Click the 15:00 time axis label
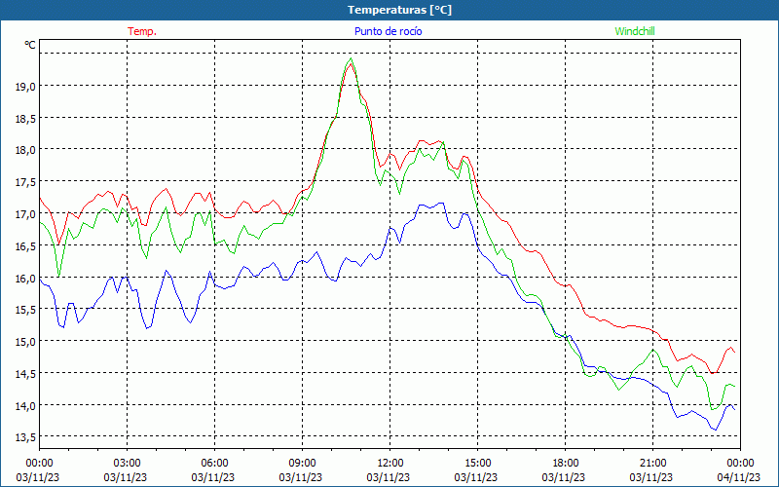The width and height of the screenshot is (779, 487). point(477,464)
